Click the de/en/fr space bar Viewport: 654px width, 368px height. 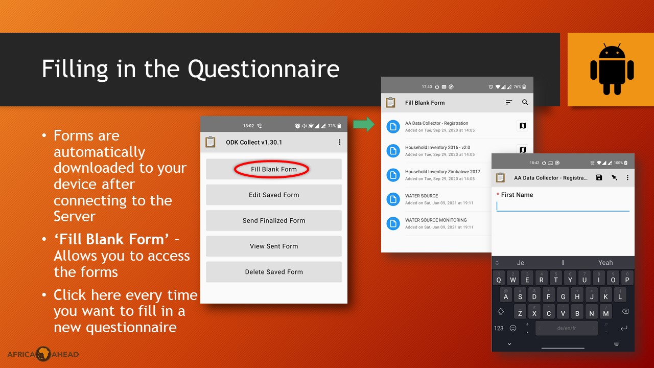[566, 328]
